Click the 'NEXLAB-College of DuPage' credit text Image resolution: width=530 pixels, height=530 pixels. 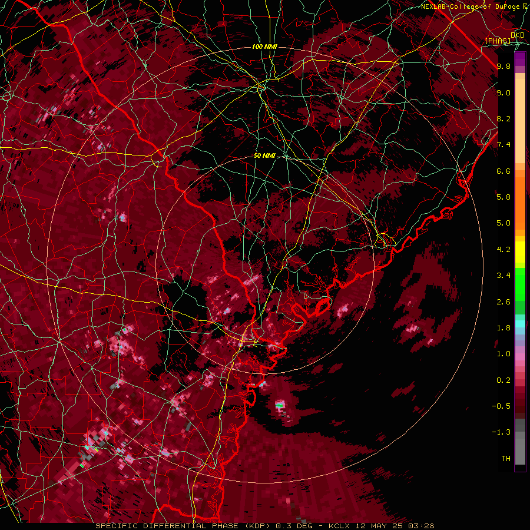[470, 6]
